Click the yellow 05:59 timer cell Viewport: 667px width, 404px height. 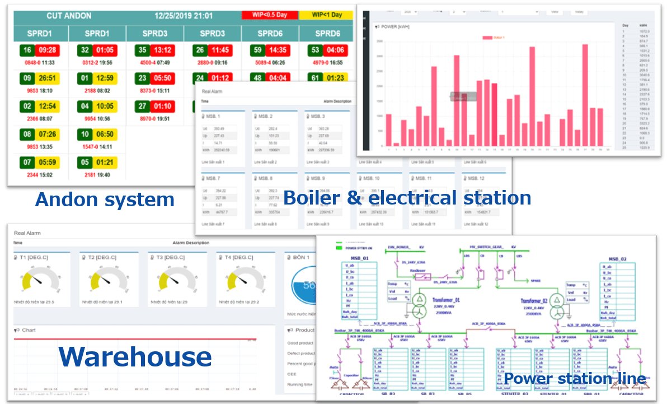click(x=47, y=162)
